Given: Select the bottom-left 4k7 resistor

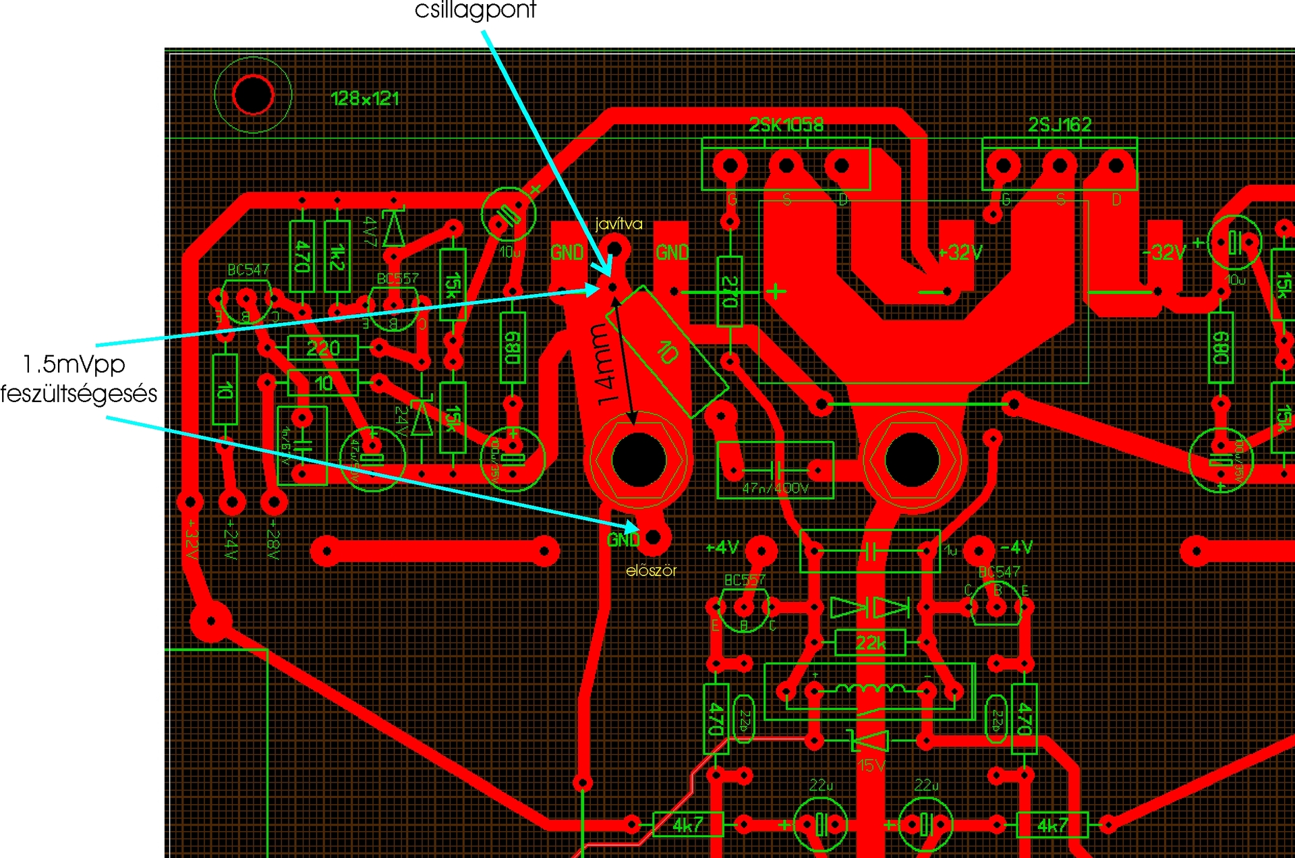Looking at the screenshot, I should pos(687,824).
